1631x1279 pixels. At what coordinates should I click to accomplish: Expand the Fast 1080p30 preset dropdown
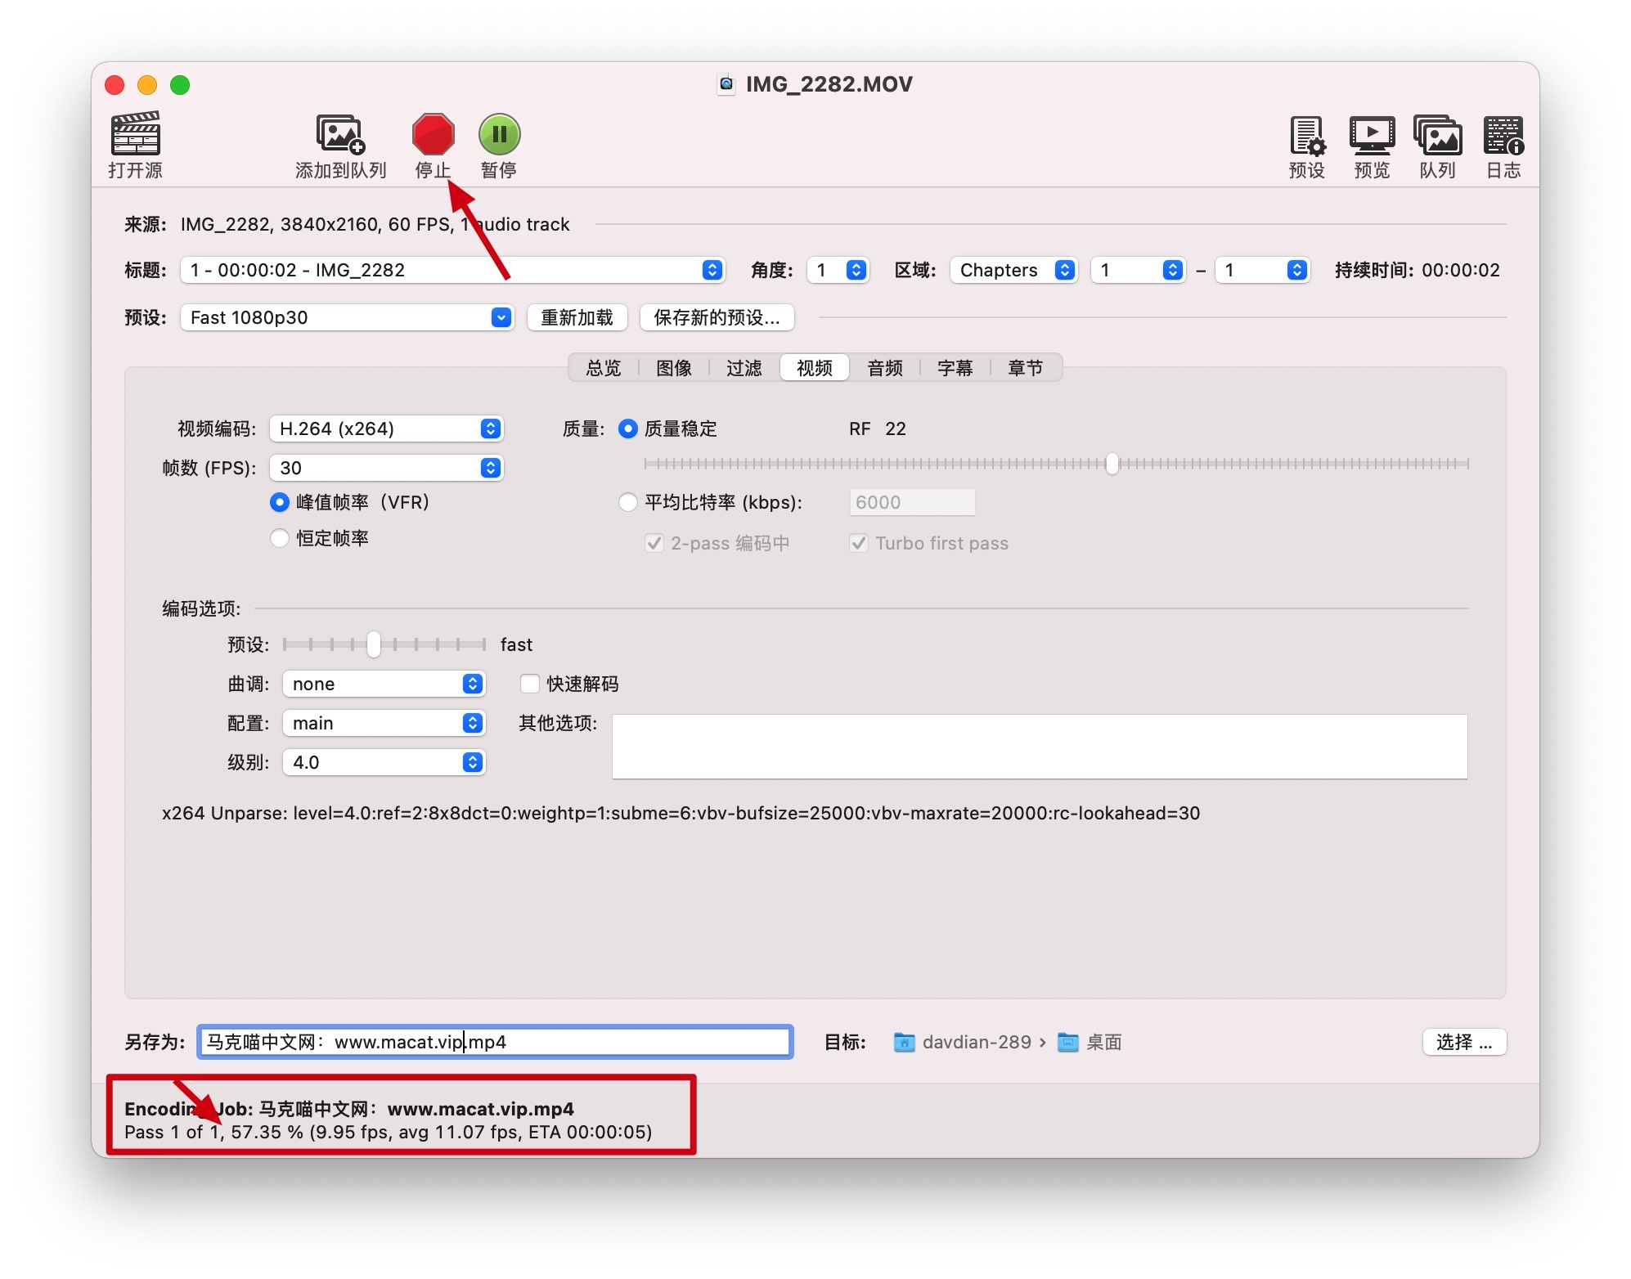347,317
